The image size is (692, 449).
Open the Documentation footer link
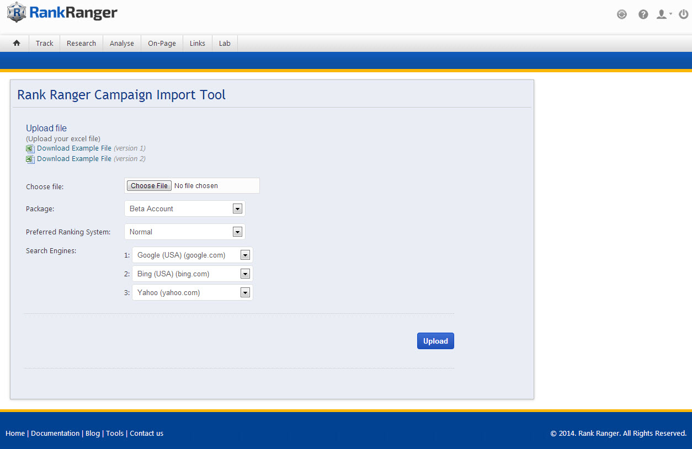55,433
